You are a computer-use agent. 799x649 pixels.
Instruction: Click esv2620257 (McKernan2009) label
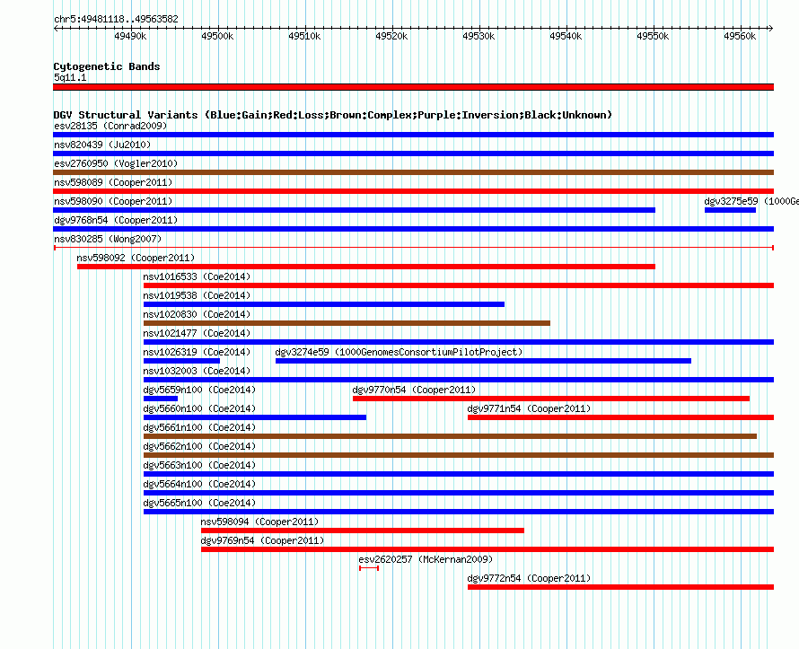426,559
